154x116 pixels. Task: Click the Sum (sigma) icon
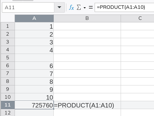click(x=79, y=8)
